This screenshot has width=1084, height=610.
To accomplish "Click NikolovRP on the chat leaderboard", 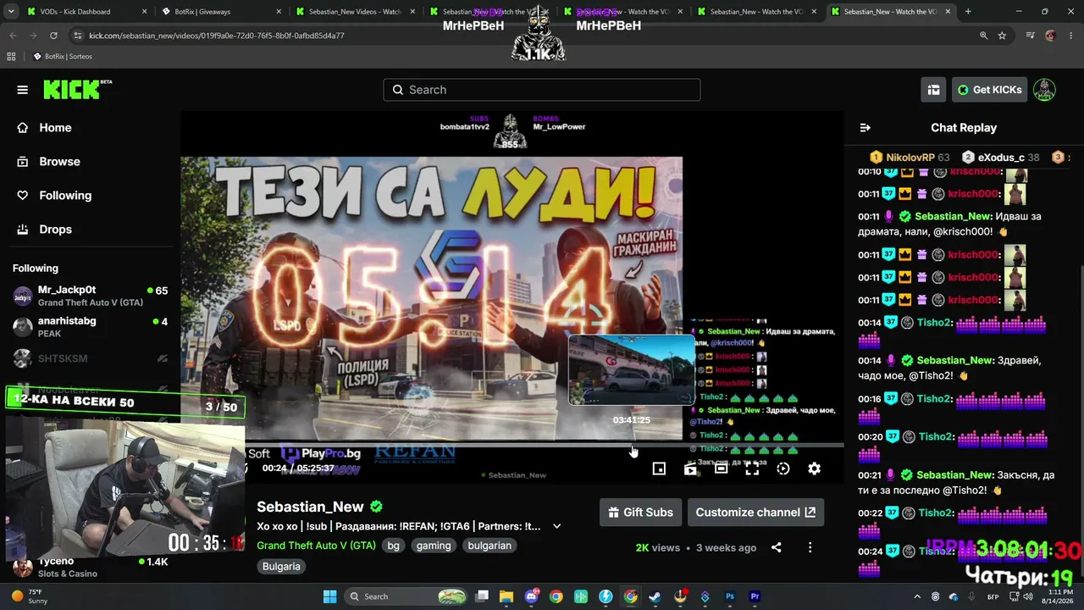I will (910, 158).
